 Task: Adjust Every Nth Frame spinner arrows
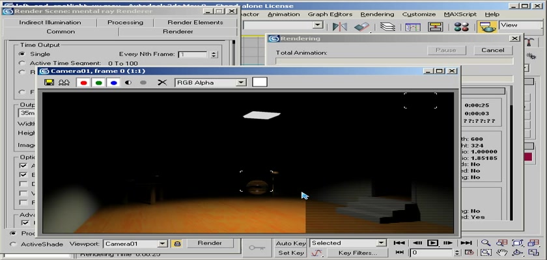pos(214,55)
